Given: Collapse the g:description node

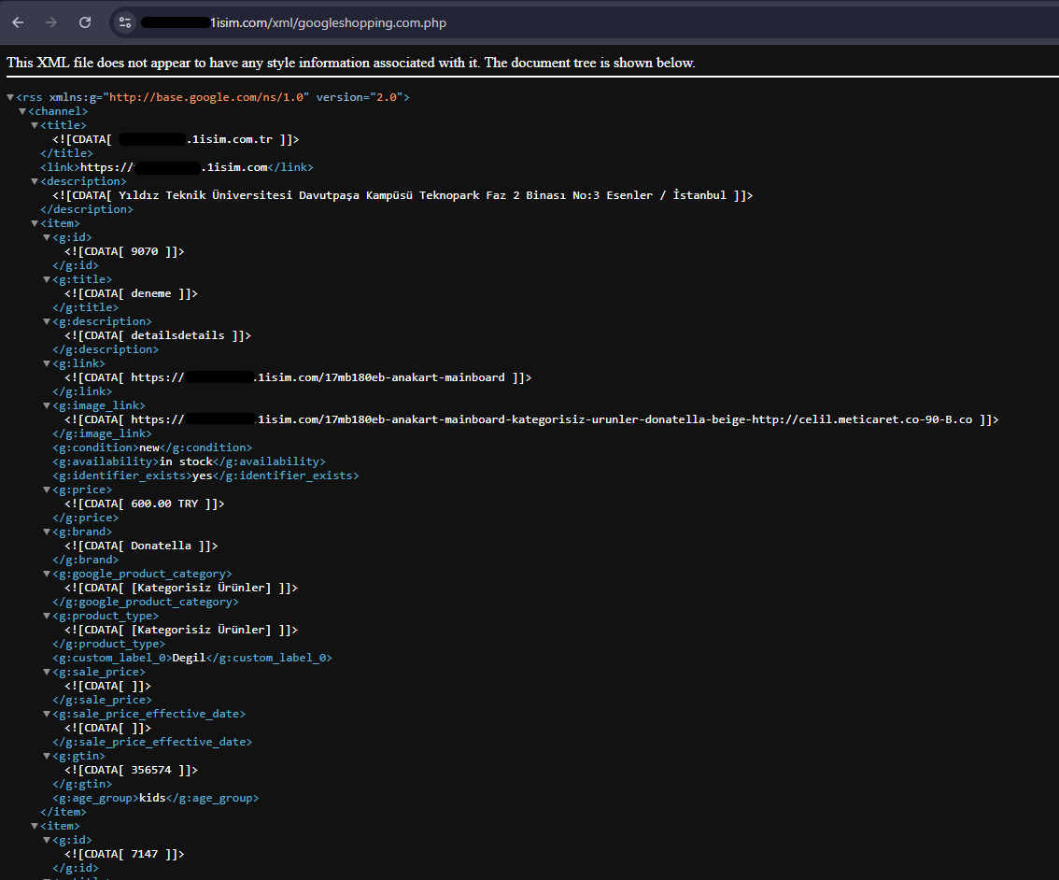Looking at the screenshot, I should coord(47,321).
